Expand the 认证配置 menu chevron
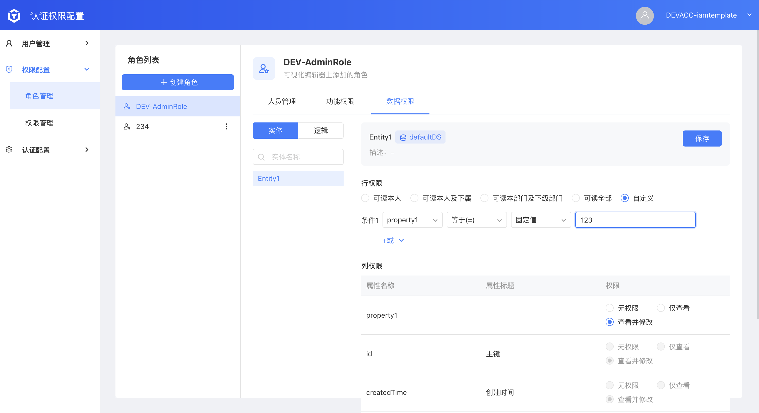The height and width of the screenshot is (413, 759). [87, 150]
